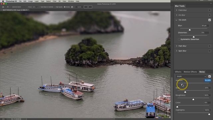Select the Blur Tools panel tab
This screenshot has width=213, height=120.
pos(180,6)
